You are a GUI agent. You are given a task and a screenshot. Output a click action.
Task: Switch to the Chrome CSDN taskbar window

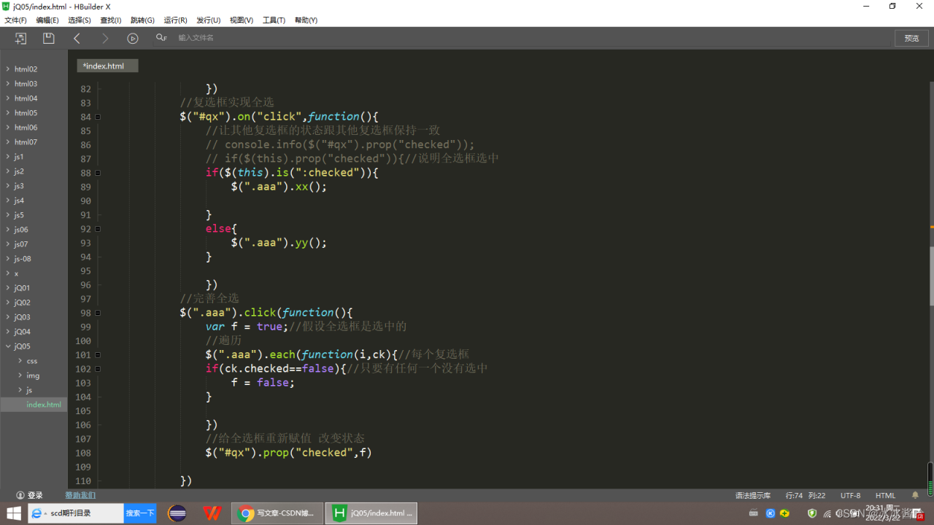tap(277, 513)
